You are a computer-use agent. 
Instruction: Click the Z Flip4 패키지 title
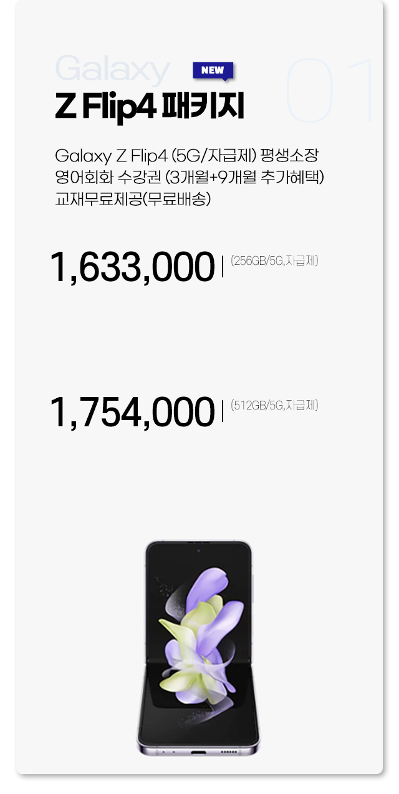150,107
